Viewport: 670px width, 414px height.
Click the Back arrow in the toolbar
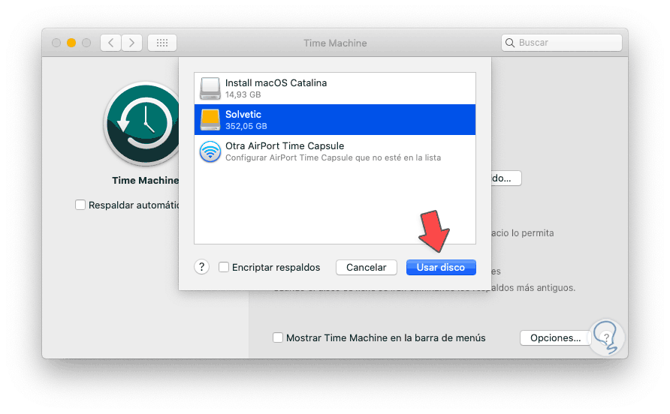110,43
